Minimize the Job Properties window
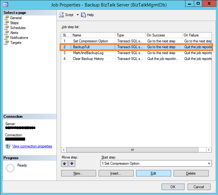Screen dimensions: 218x195 (189, 3)
